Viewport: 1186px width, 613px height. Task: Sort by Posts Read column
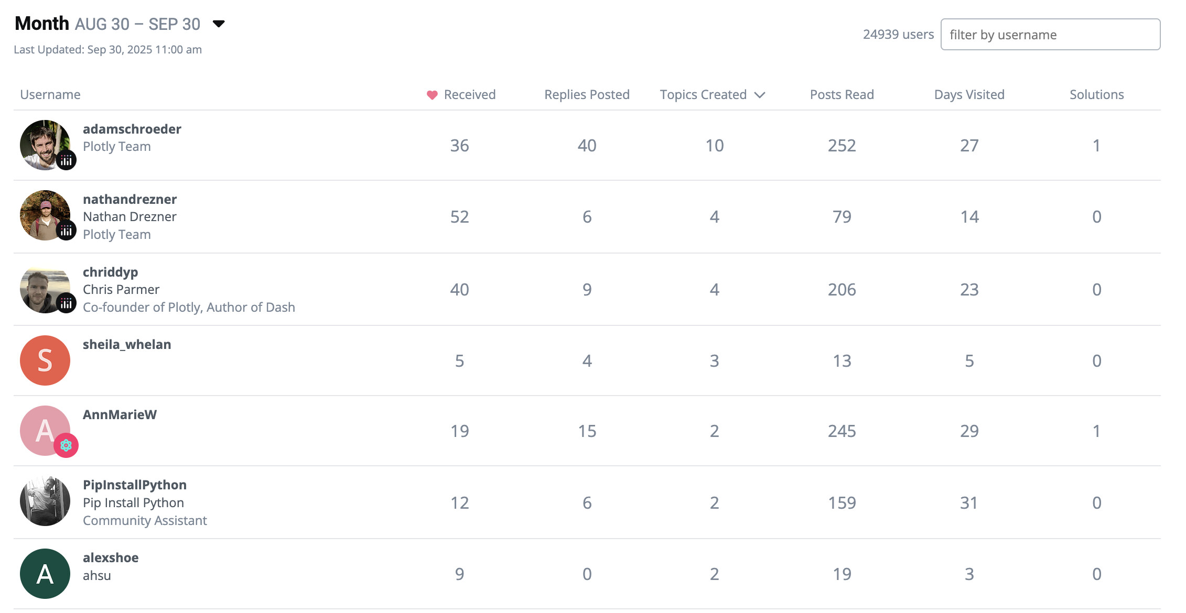coord(842,95)
